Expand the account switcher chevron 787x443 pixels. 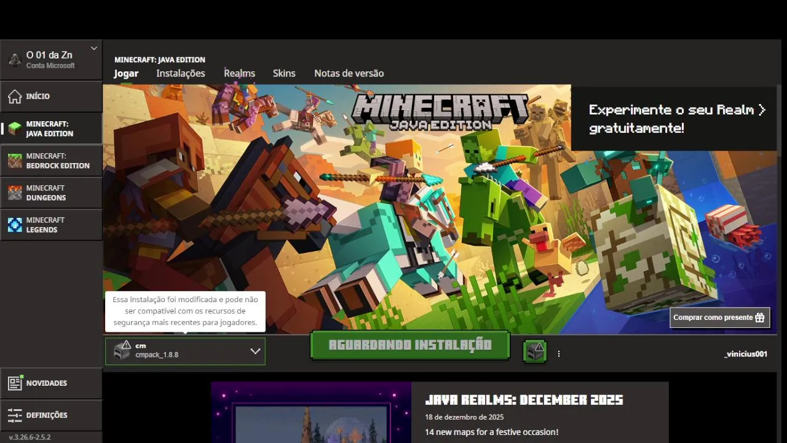tap(94, 48)
